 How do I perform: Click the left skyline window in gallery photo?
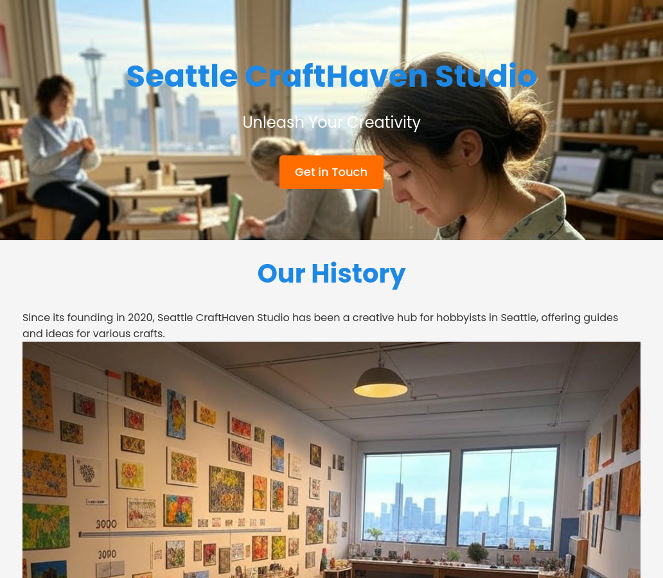pos(405,498)
